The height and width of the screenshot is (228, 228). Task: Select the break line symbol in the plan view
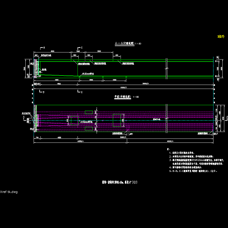coord(167,118)
